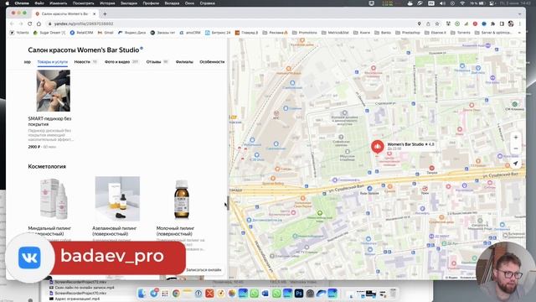Open the Азелаиновый пилинг product image

pyautogui.click(x=117, y=199)
